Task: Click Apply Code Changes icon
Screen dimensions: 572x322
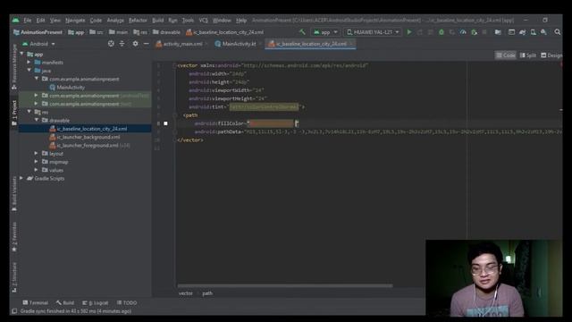Action: 431,32
